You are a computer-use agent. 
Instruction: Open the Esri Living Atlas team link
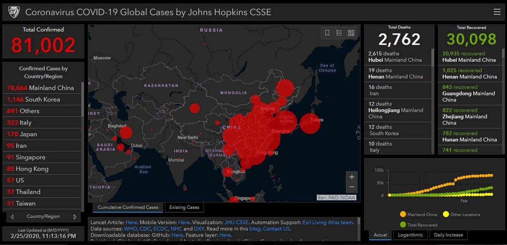pyautogui.click(x=328, y=222)
